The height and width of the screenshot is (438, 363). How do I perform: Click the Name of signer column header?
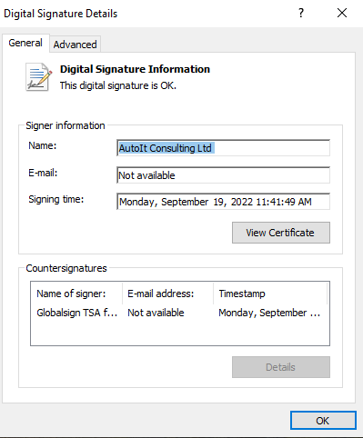coord(76,294)
